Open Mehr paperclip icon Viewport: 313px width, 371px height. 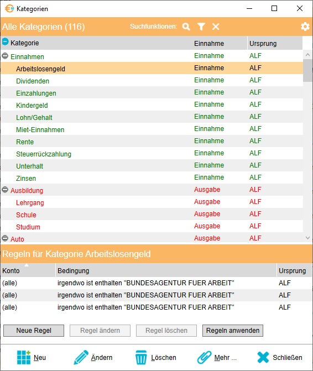click(x=204, y=357)
